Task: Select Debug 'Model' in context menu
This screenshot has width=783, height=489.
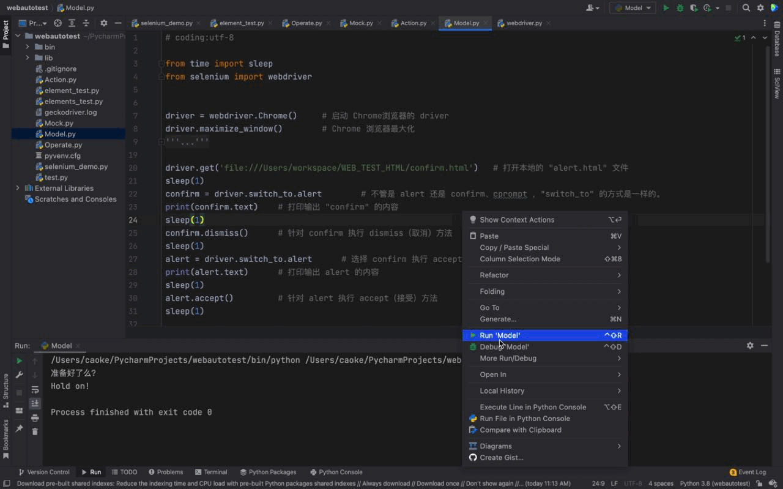Action: pos(545,347)
